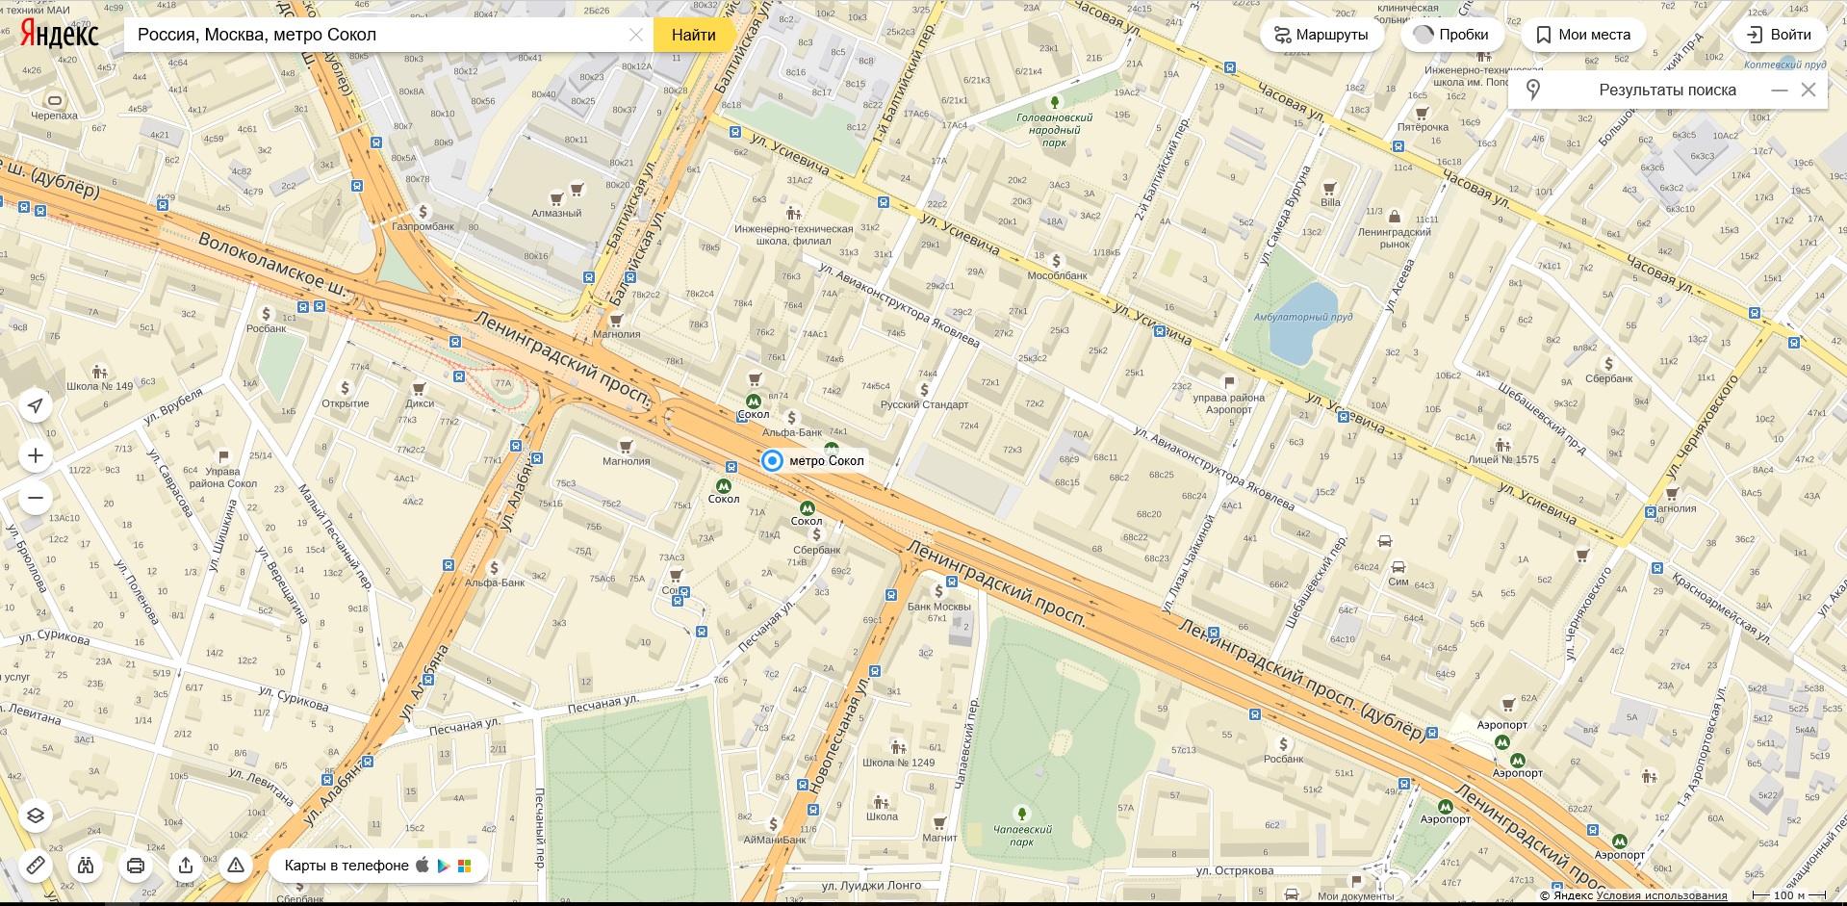Click the метро Сокол map marker

point(772,461)
